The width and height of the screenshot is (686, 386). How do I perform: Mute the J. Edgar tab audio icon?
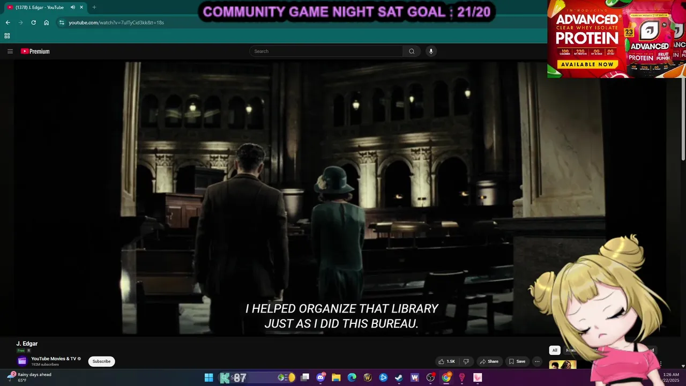(x=72, y=8)
